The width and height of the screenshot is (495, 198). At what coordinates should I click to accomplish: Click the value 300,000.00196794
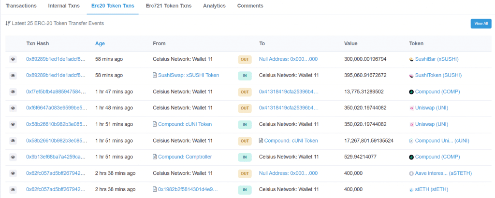tap(365, 59)
